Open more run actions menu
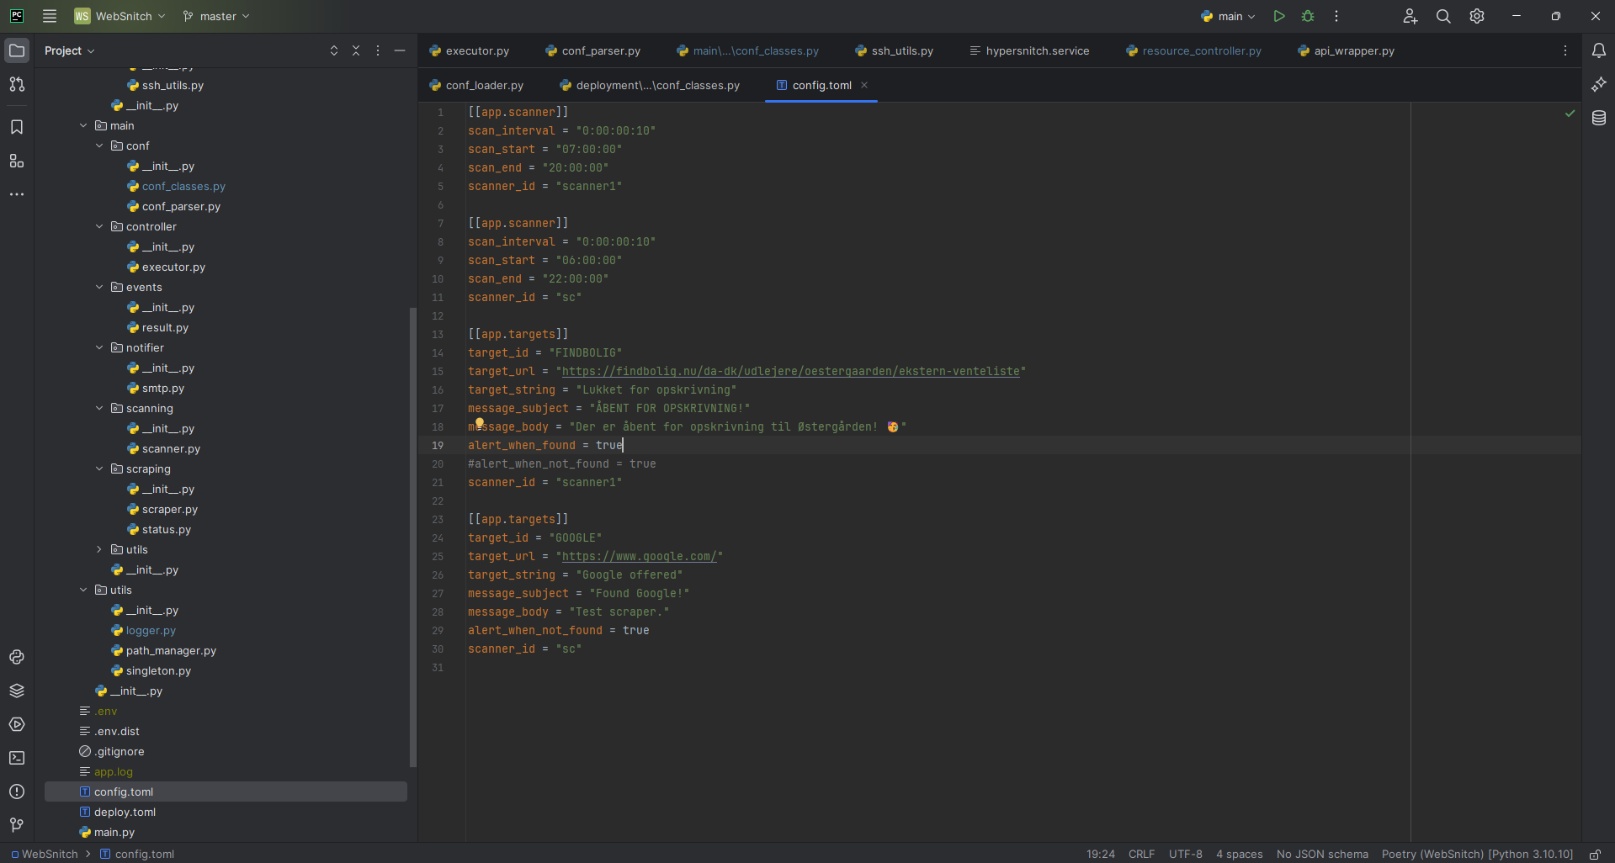 point(1336,16)
